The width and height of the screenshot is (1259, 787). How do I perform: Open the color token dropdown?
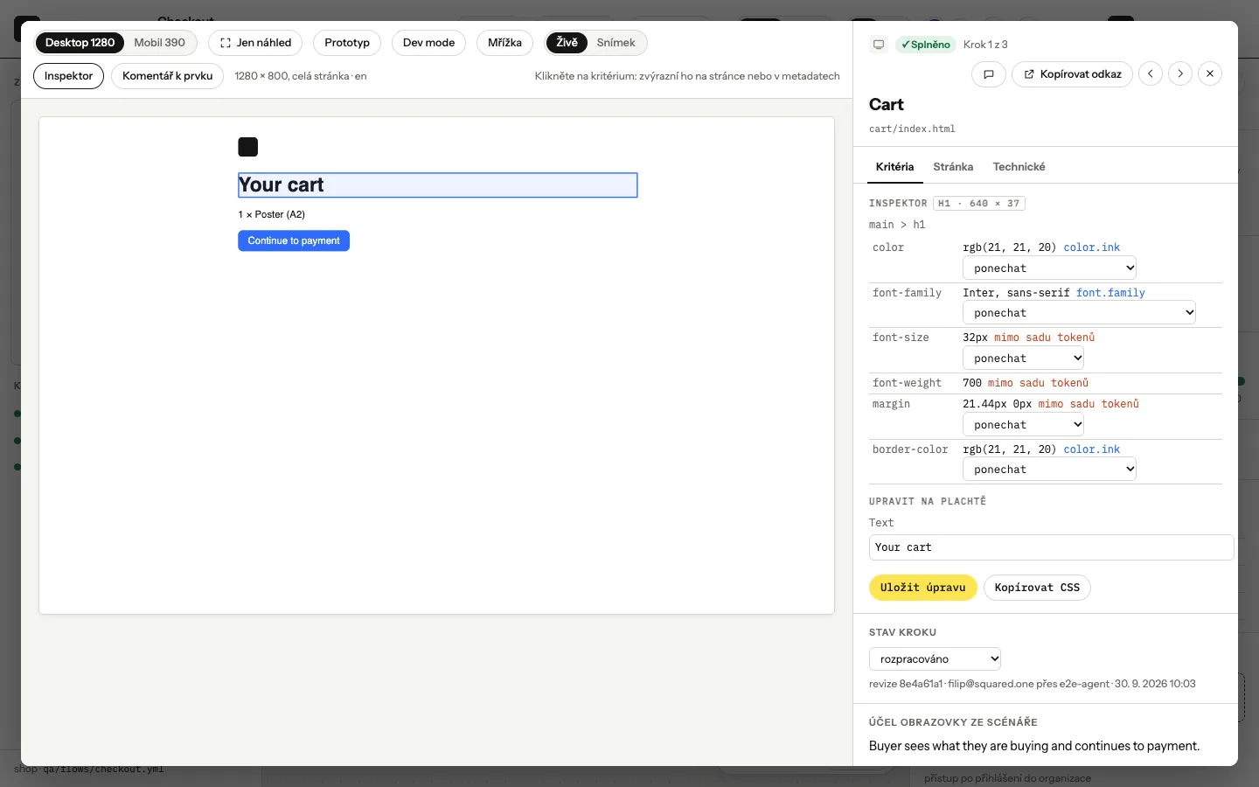click(x=1049, y=268)
